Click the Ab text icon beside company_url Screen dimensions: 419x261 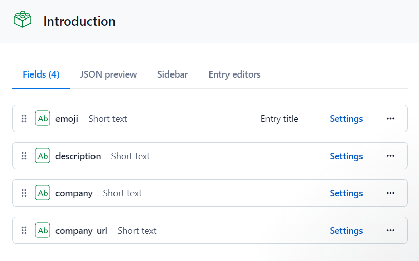(x=43, y=231)
